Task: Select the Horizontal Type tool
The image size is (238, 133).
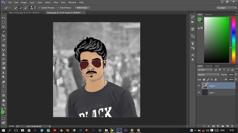Action: [3, 86]
